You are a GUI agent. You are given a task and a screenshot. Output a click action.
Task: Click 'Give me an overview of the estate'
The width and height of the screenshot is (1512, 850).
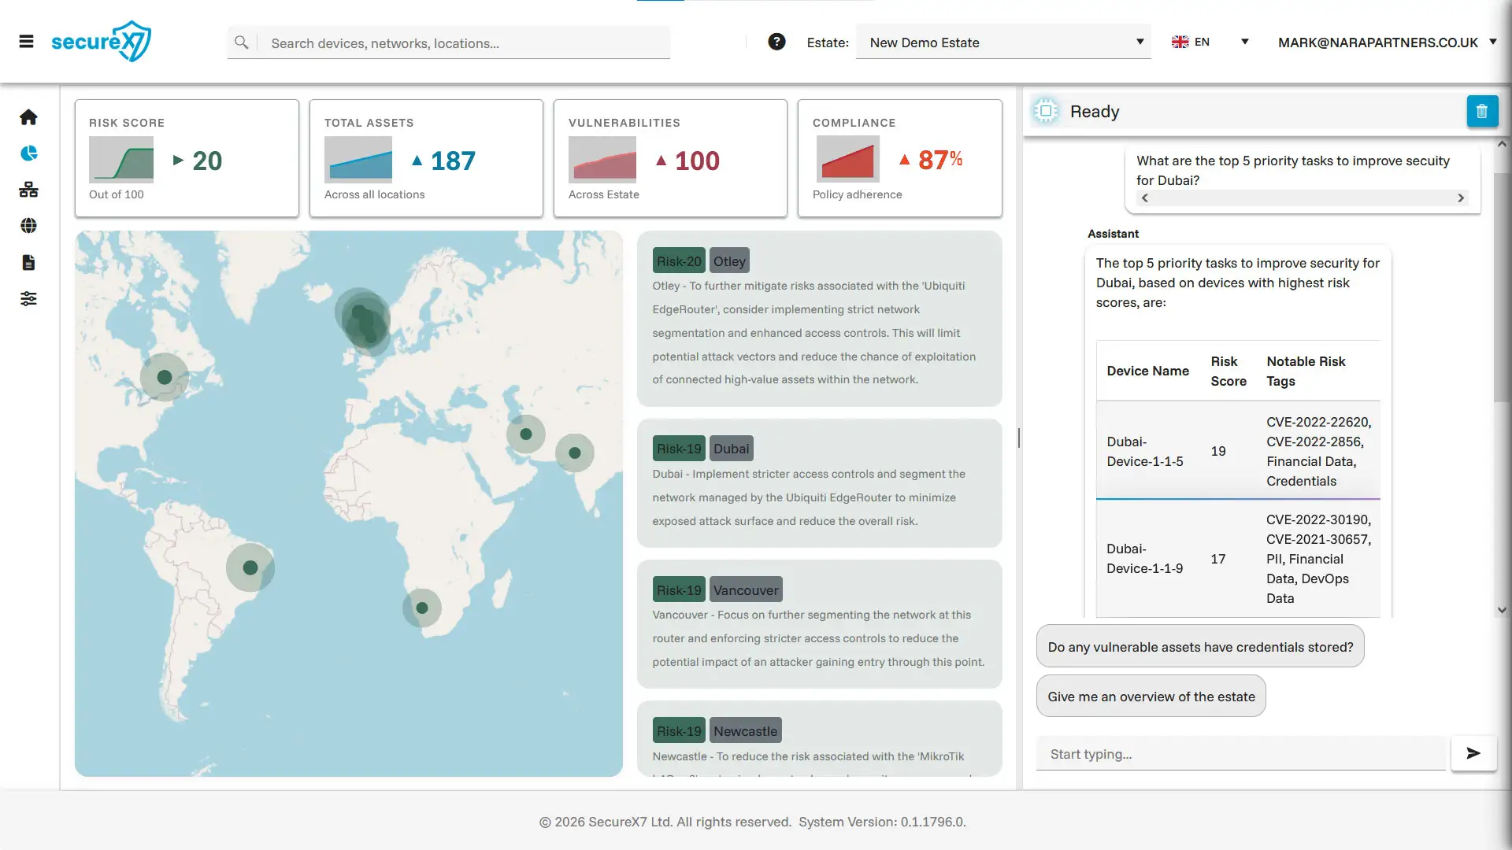tap(1151, 696)
